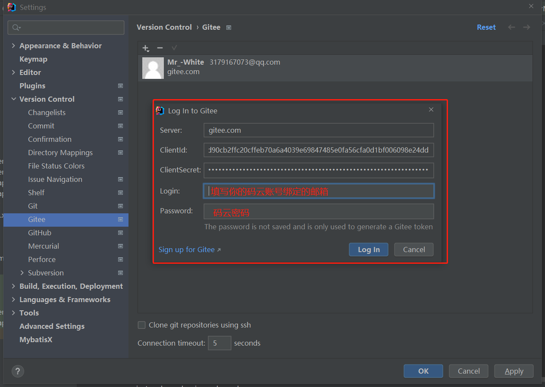Image resolution: width=545 pixels, height=387 pixels.
Task: Cancel the Log In to Gitee dialog
Action: click(x=414, y=250)
